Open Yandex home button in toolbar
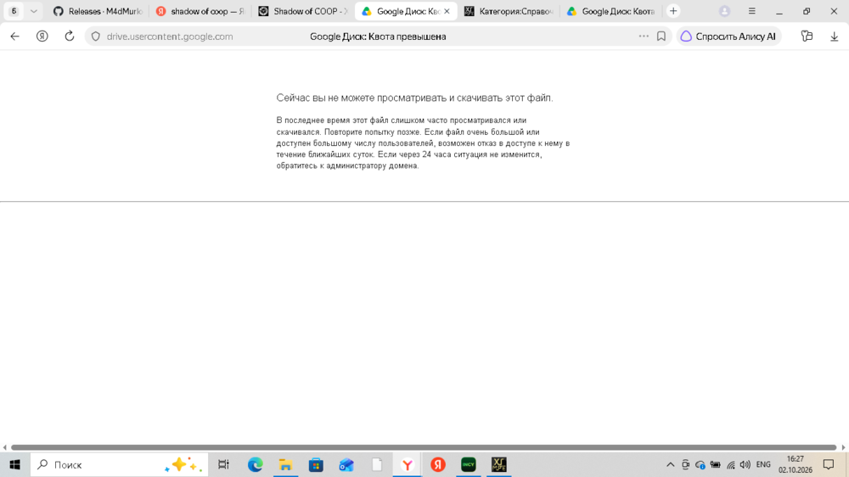849x477 pixels. click(42, 36)
